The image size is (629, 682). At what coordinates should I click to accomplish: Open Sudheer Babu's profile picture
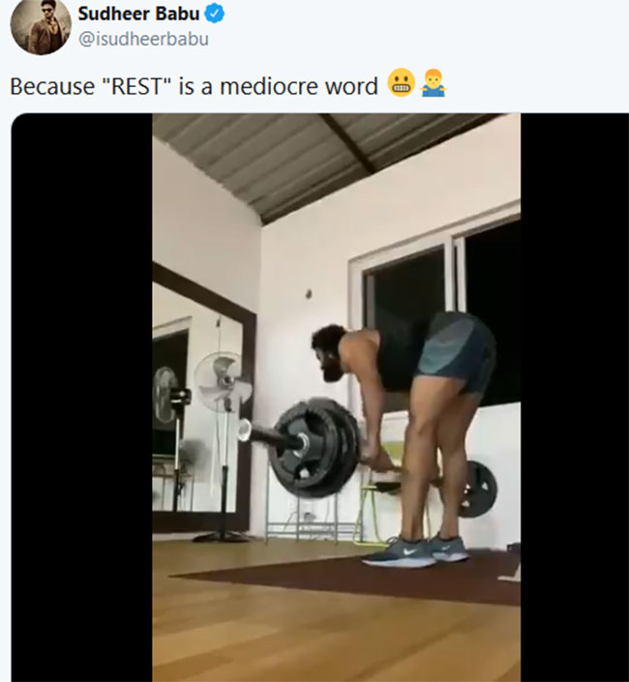click(41, 26)
